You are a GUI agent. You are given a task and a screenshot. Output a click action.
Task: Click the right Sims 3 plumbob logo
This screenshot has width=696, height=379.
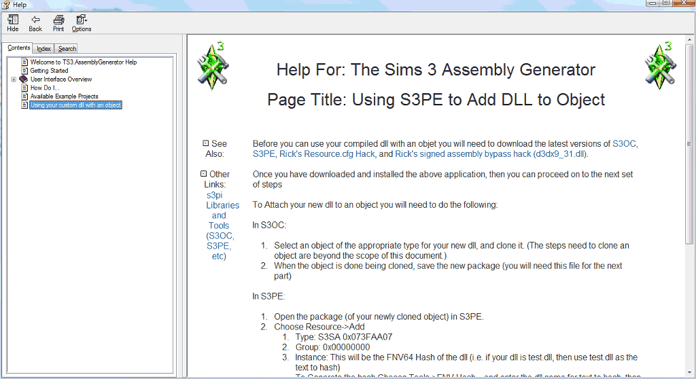(x=661, y=66)
